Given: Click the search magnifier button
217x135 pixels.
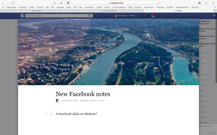Looking at the screenshot, I should click(89, 16).
